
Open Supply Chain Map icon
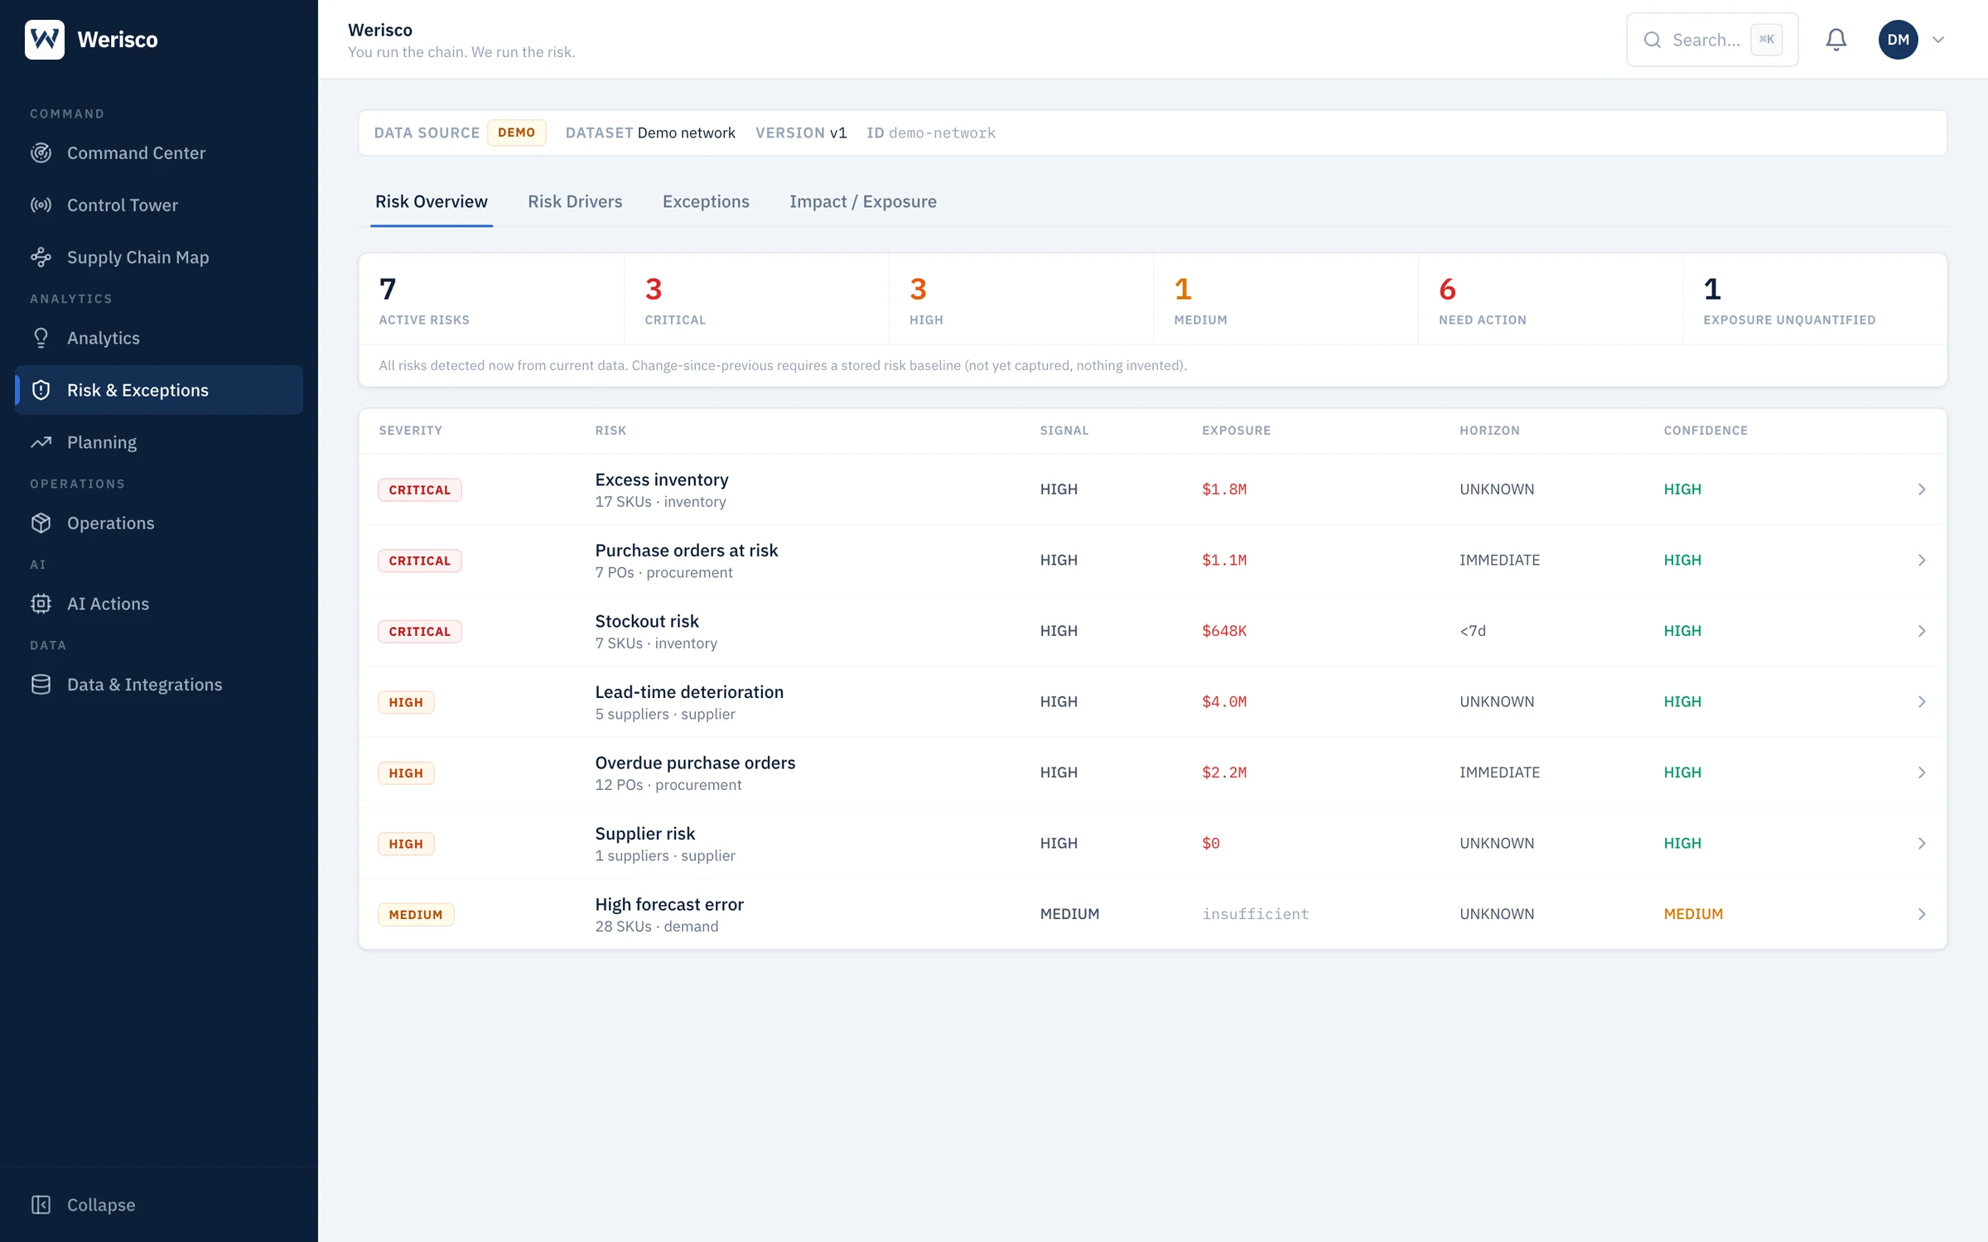click(x=41, y=258)
